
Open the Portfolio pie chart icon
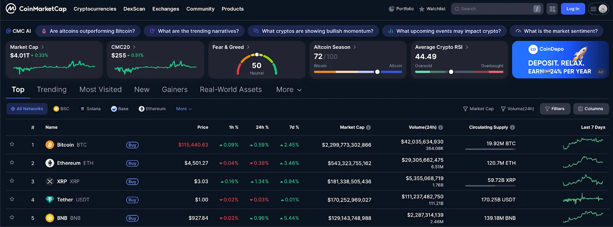click(391, 9)
